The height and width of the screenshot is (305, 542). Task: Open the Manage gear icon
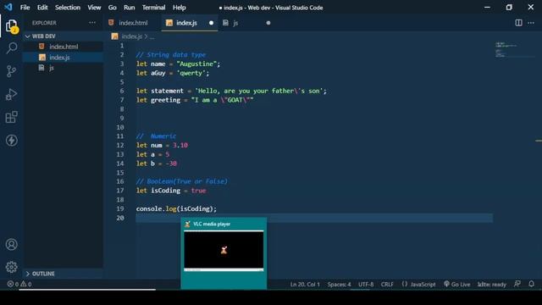click(x=11, y=267)
